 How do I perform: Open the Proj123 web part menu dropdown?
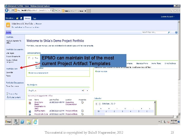point(87,91)
